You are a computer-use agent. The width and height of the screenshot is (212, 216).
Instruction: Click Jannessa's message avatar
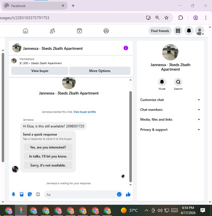(x=15, y=169)
